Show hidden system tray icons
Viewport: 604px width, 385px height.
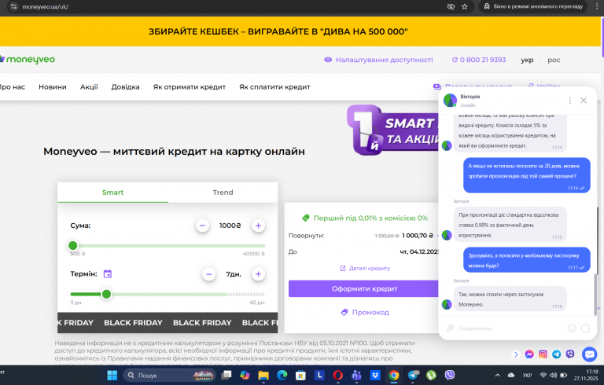point(498,376)
